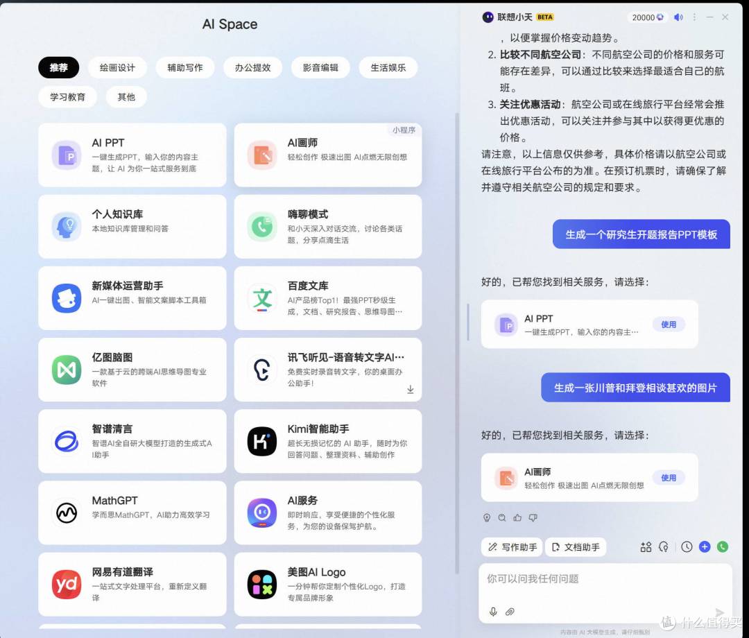Click the Kimi智能助手 black icon

click(261, 441)
